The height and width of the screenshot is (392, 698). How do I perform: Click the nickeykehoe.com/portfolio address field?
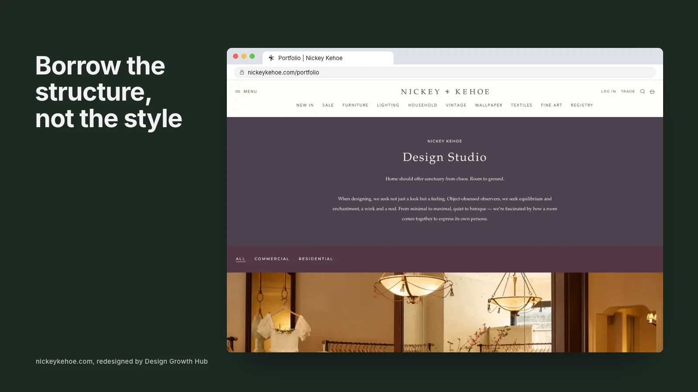point(445,72)
